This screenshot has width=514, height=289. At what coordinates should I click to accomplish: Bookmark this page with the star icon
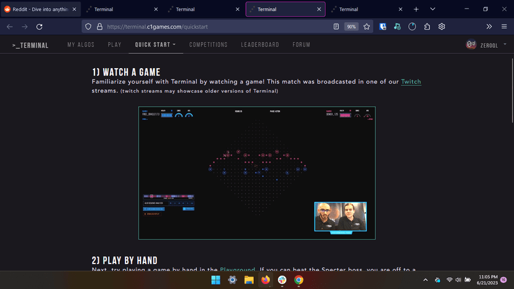[x=367, y=27]
